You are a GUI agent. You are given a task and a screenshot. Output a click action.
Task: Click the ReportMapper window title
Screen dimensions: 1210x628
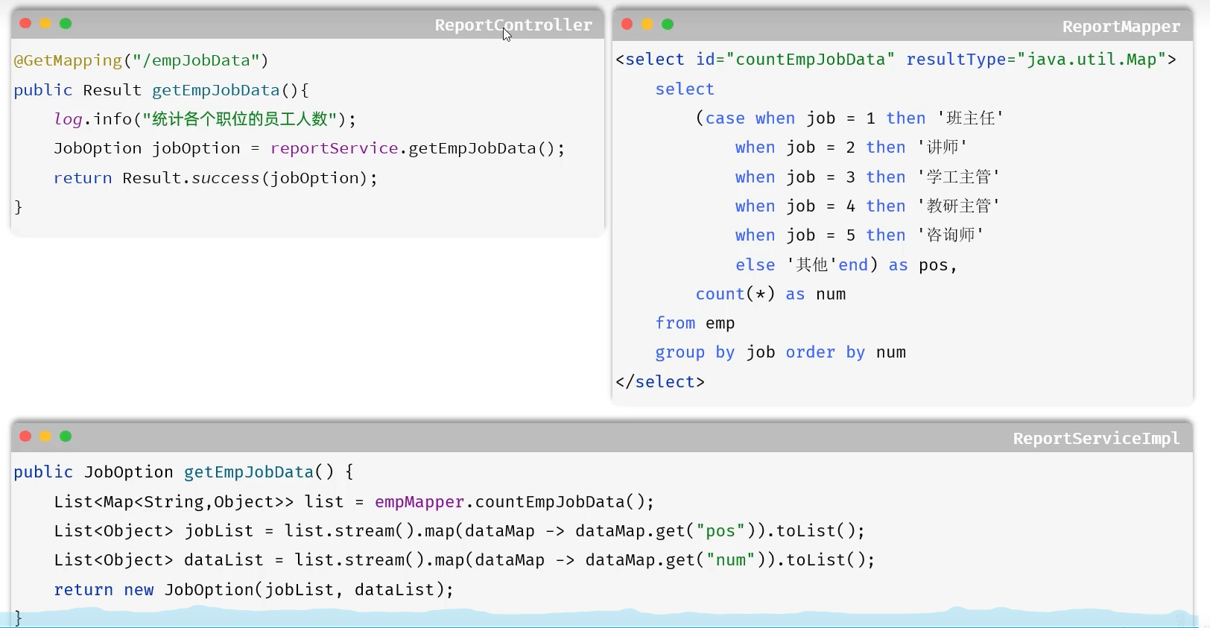click(x=1121, y=27)
